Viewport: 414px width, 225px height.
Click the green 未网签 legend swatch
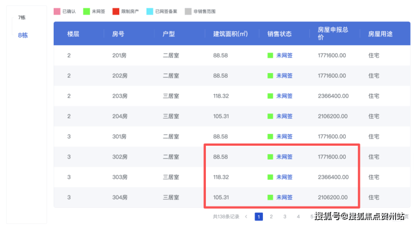pos(86,11)
